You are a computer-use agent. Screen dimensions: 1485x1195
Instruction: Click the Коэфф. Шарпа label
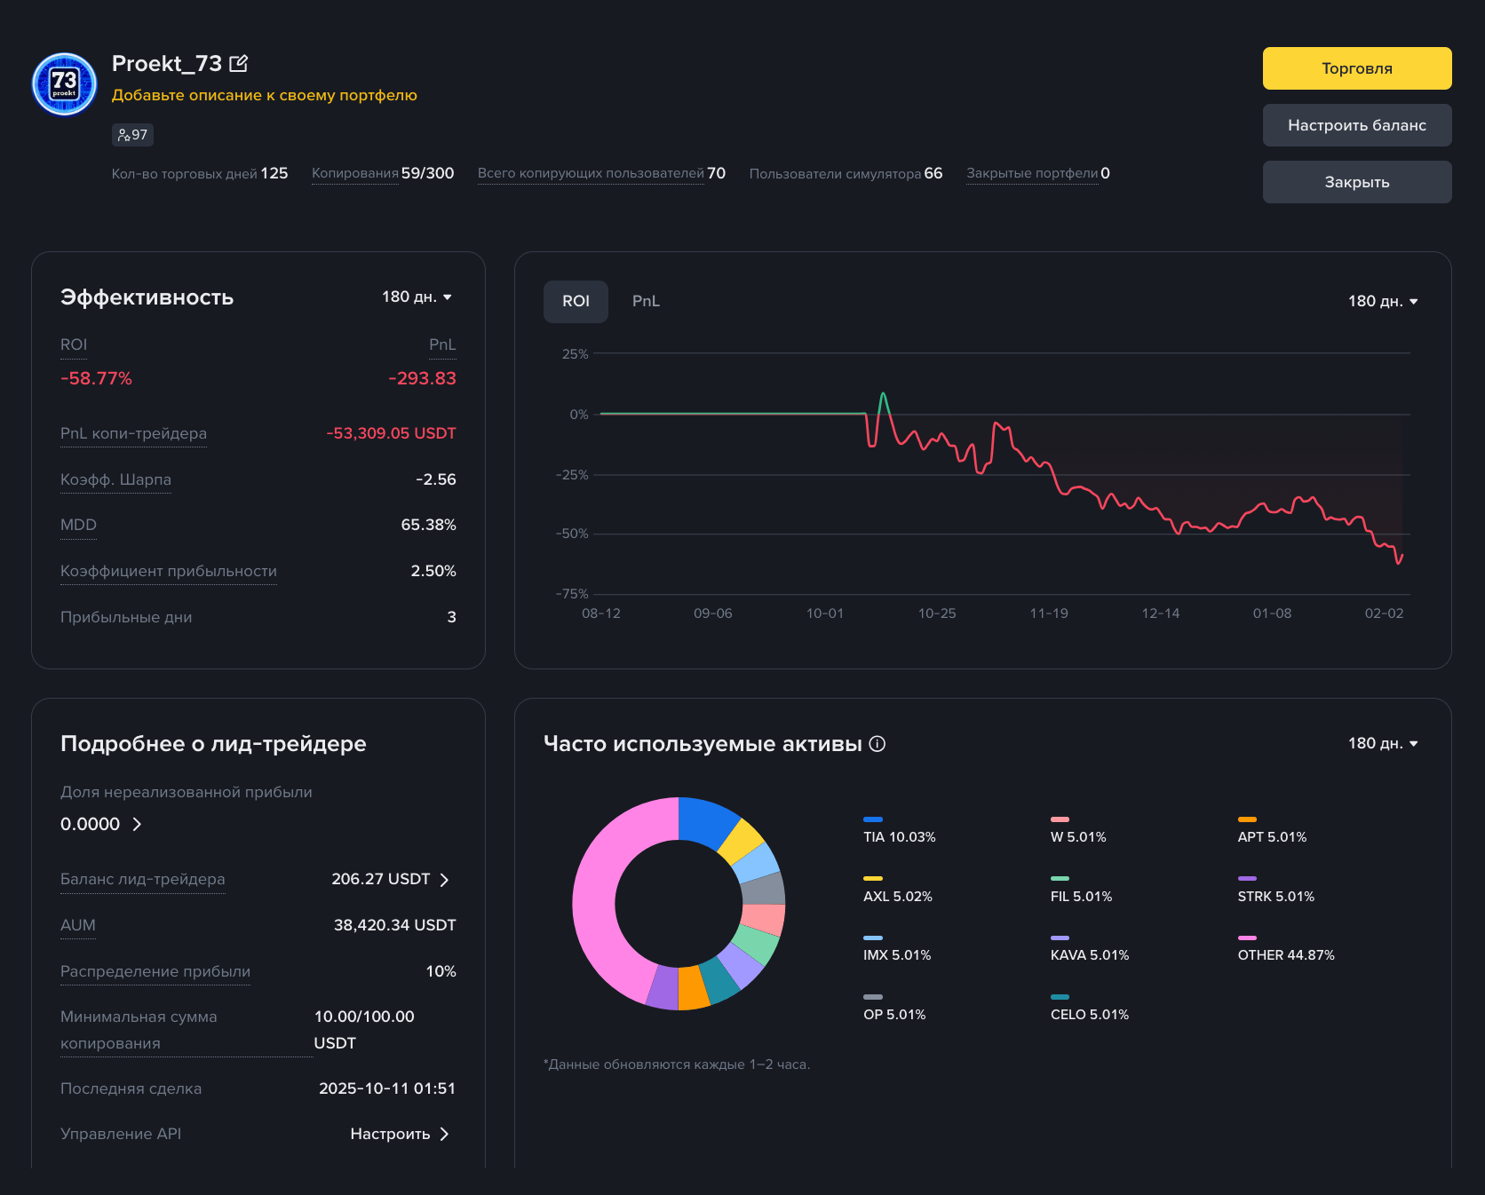tap(115, 479)
